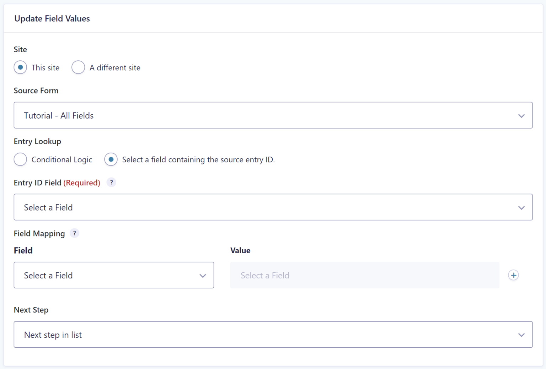Image resolution: width=546 pixels, height=369 pixels.
Task: Click the "Entry ID Field (Required)" label
Action: pyautogui.click(x=57, y=183)
